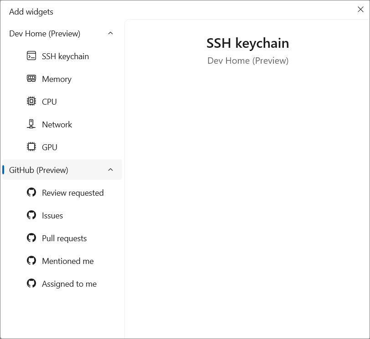This screenshot has width=370, height=339.
Task: Click the GitHub (Preview) group header text
Action: (x=39, y=170)
